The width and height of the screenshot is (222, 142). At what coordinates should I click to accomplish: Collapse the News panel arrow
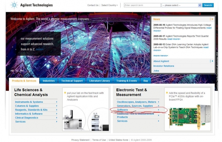tap(212, 19)
